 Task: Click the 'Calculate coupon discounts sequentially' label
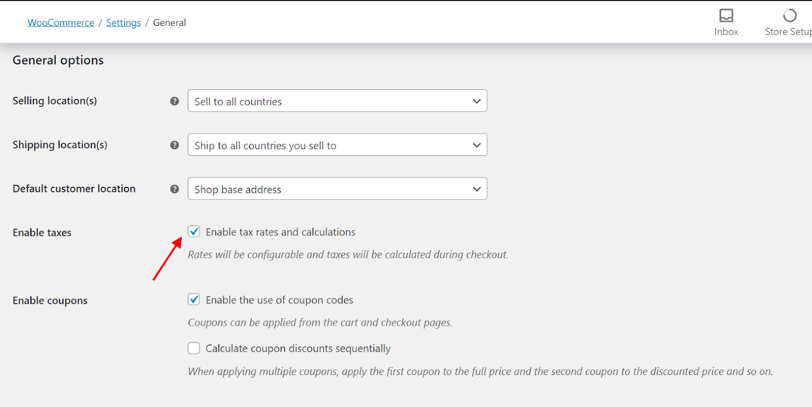click(298, 349)
